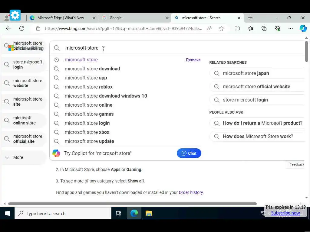
Task: Select the microsoft store - Search tab
Action: click(201, 18)
